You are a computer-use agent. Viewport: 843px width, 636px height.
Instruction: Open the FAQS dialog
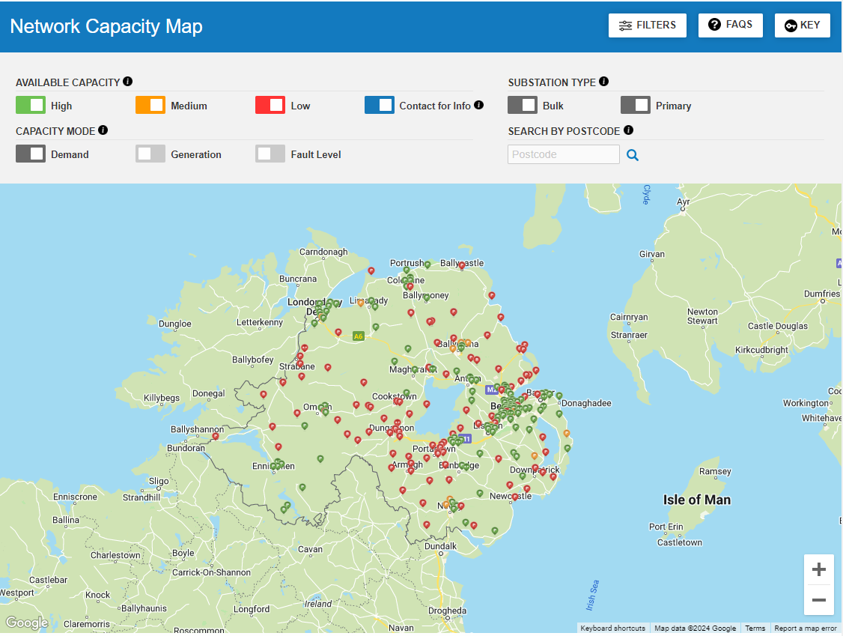(730, 25)
